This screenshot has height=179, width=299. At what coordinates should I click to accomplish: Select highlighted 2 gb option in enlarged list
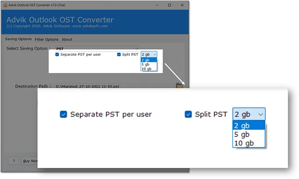point(249,125)
